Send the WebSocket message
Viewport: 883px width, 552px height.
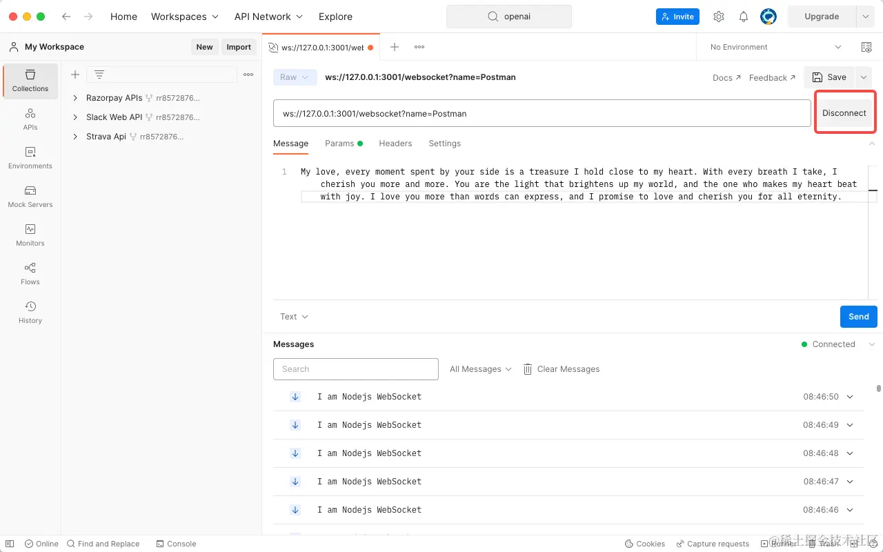858,316
